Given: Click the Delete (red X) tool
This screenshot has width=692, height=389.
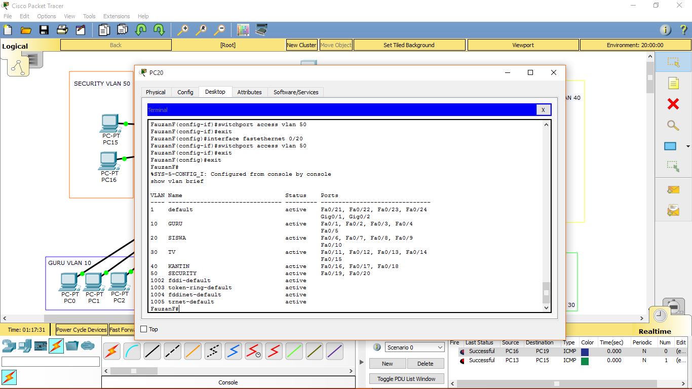Looking at the screenshot, I should (x=674, y=104).
